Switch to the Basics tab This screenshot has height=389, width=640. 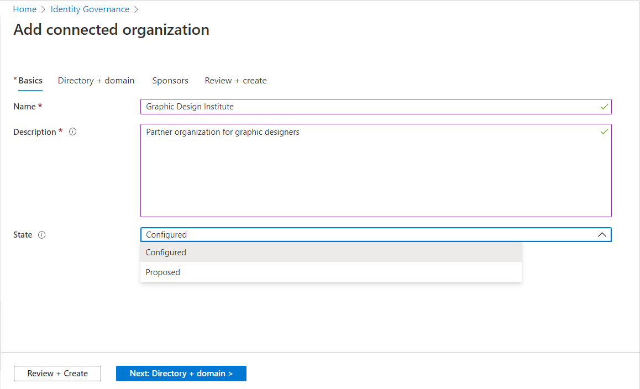coord(30,81)
